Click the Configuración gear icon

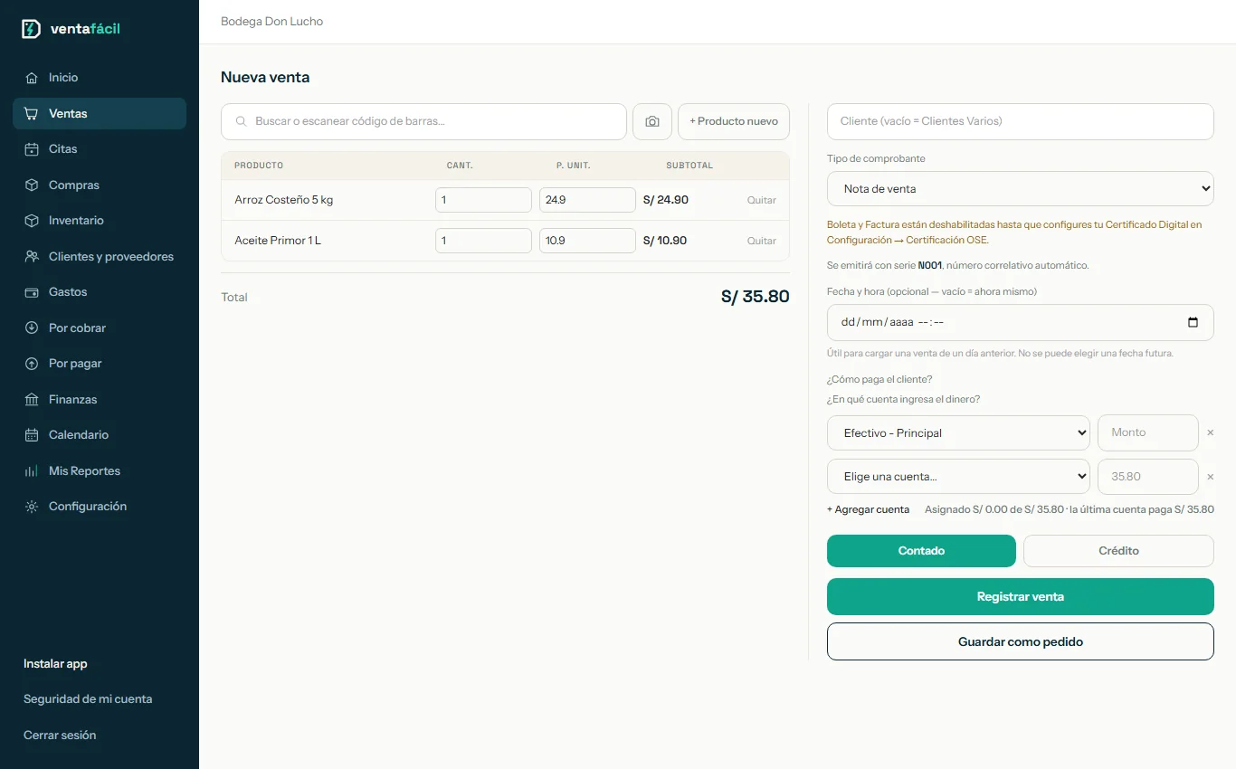coord(32,507)
